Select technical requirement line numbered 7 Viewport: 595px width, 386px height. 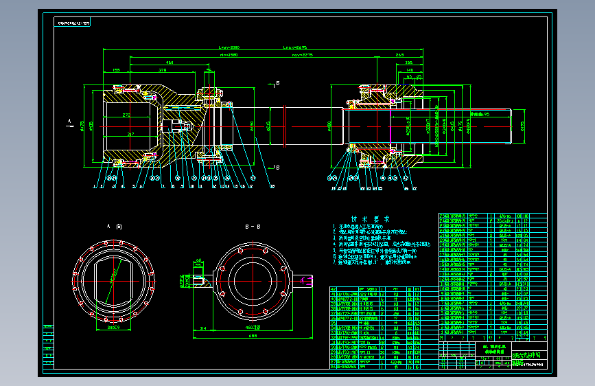(372, 262)
